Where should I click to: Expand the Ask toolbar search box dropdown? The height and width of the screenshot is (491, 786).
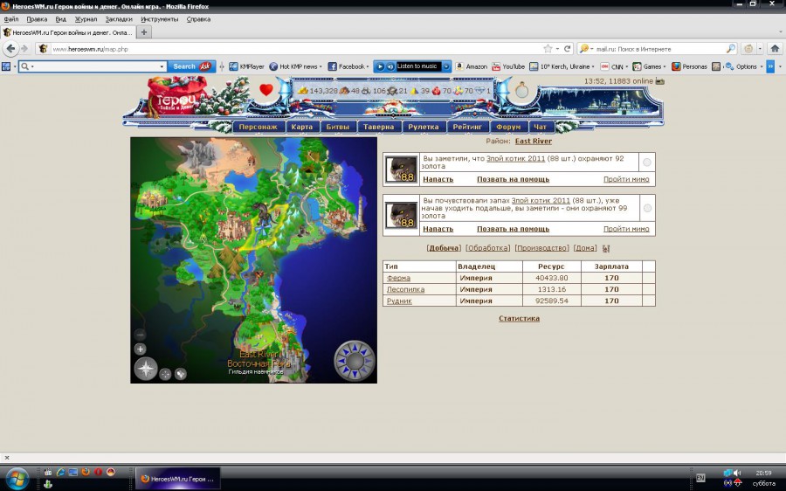point(162,66)
